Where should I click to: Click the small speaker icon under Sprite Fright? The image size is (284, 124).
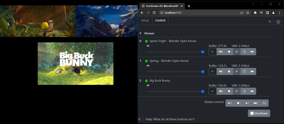pos(148,46)
